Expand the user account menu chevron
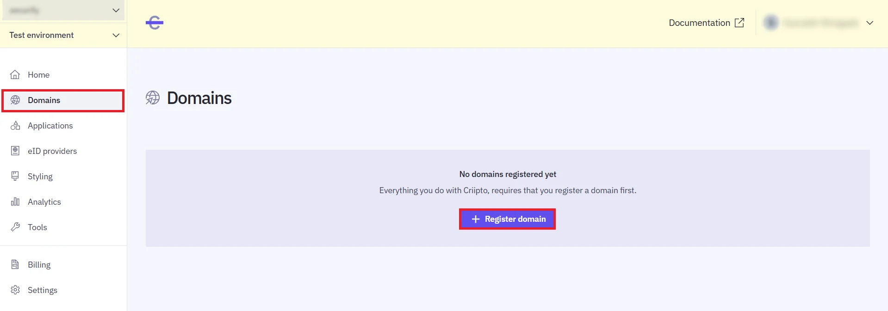 pos(870,23)
